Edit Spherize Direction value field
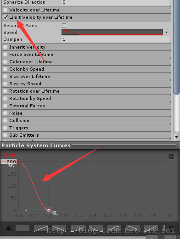 116,2
